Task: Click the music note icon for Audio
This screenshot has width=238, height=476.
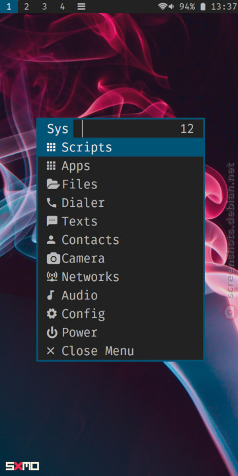Action: 51,296
